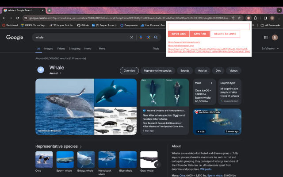Screen dimensions: 283x177
Task: Select the All results tab
Action: [x=38, y=48]
